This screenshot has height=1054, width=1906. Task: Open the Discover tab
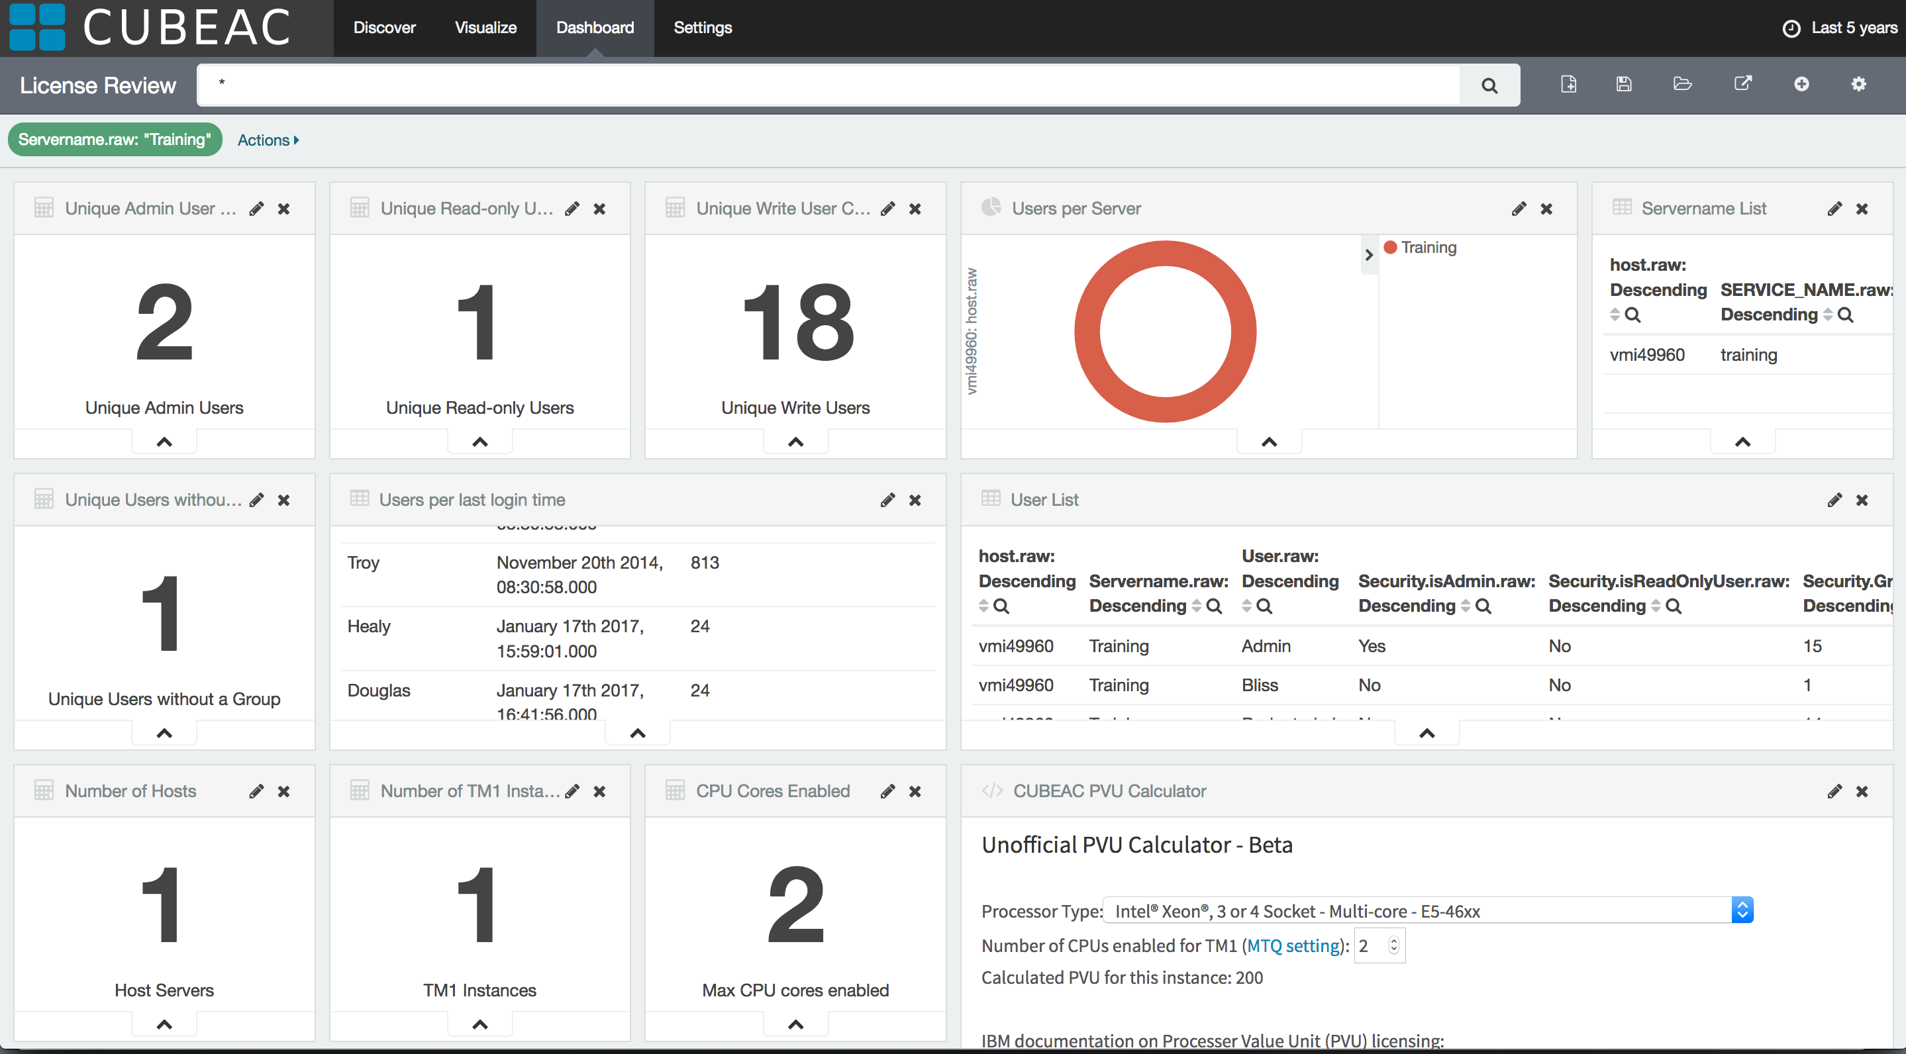pos(384,27)
